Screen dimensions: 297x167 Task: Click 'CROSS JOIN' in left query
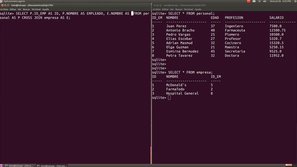tap(32, 18)
